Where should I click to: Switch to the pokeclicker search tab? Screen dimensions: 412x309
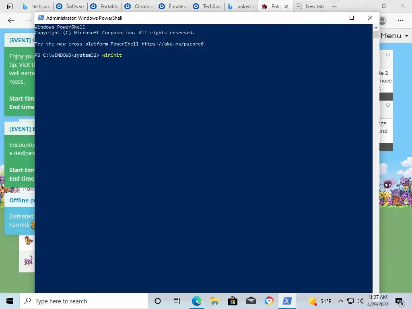point(241,6)
